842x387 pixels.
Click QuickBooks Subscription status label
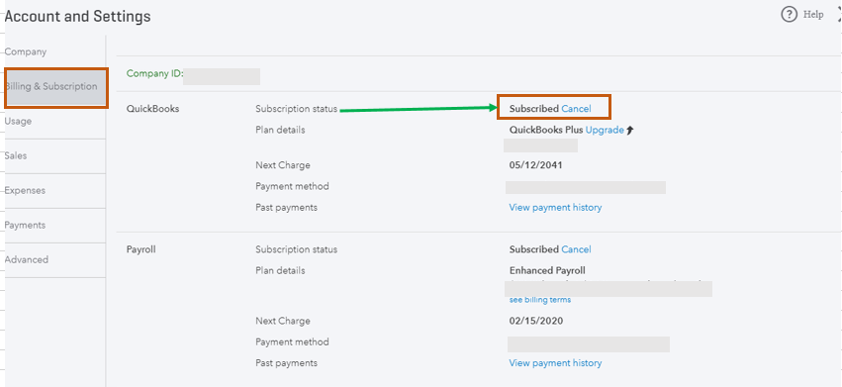297,109
